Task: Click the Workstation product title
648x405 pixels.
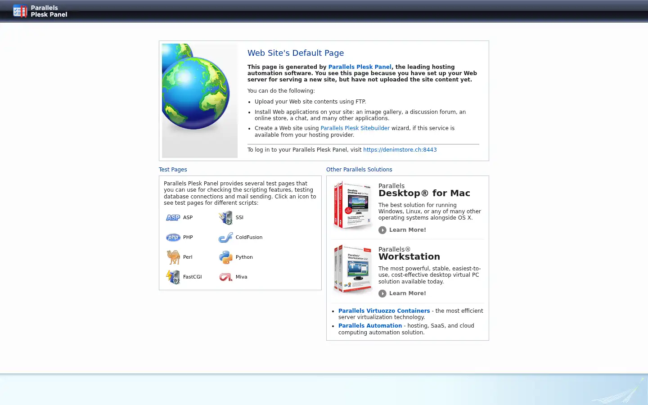Action: tap(409, 257)
